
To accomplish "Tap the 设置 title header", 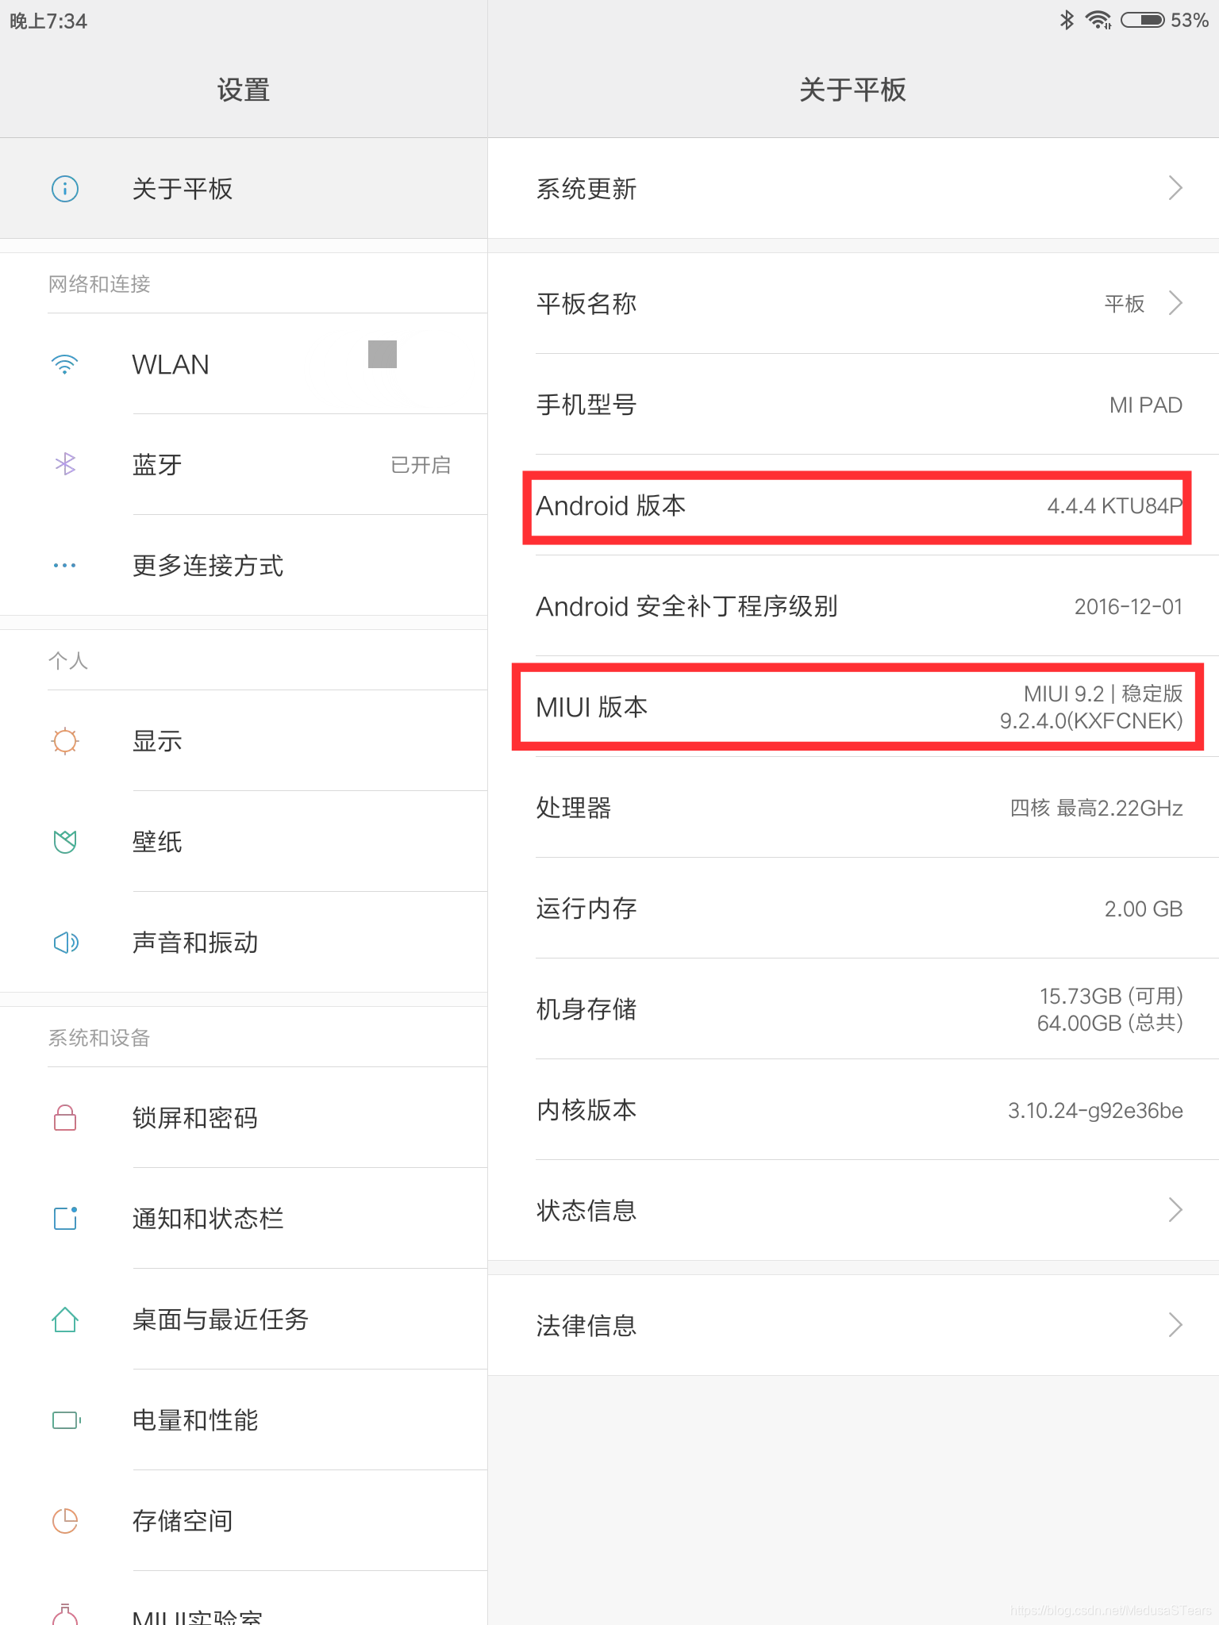I will pos(244,90).
